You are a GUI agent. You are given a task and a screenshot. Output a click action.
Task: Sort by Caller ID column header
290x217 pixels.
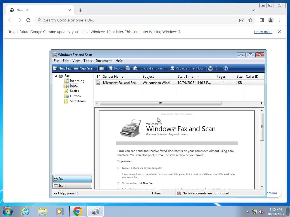coord(254,76)
